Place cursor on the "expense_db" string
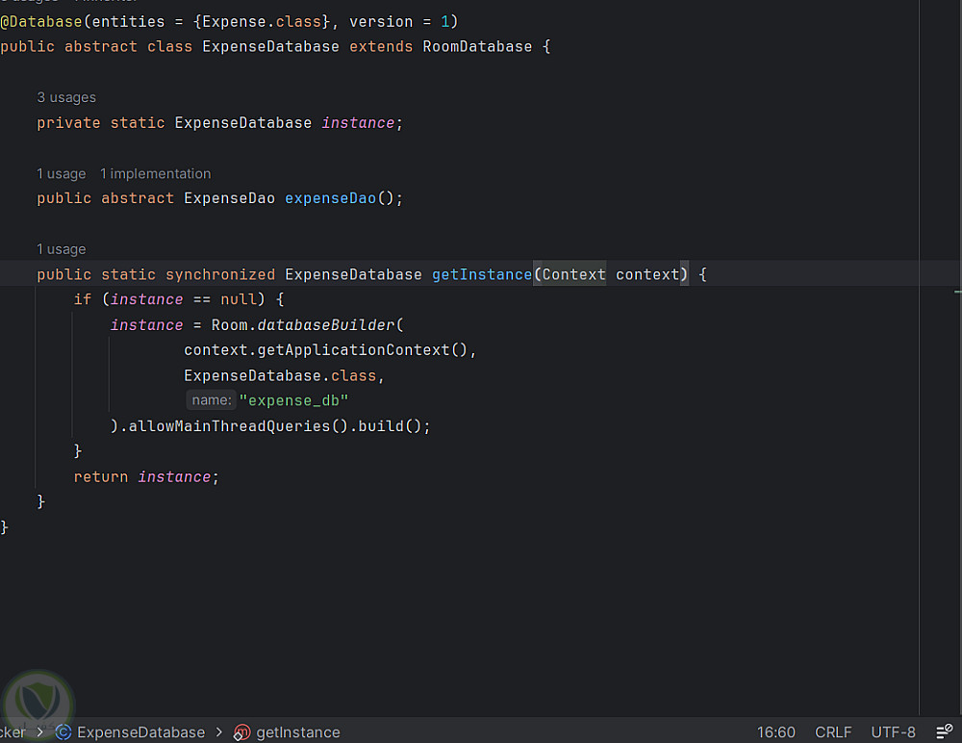Image resolution: width=962 pixels, height=743 pixels. click(x=293, y=400)
